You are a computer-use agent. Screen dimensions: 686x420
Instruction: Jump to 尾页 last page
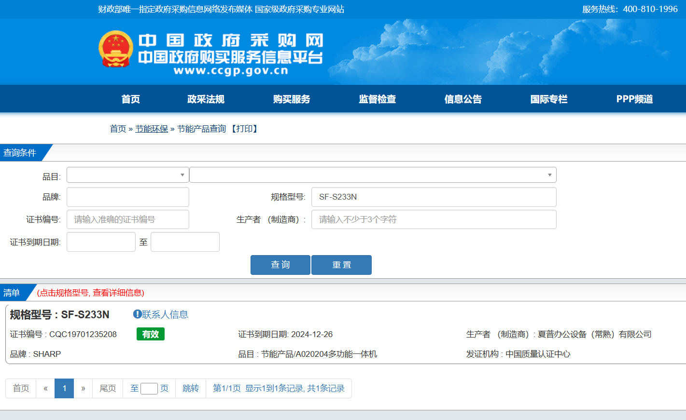[108, 388]
